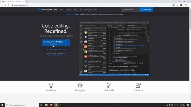Click Download for Windows Stable Build
The width and height of the screenshot is (191, 107).
54,43
